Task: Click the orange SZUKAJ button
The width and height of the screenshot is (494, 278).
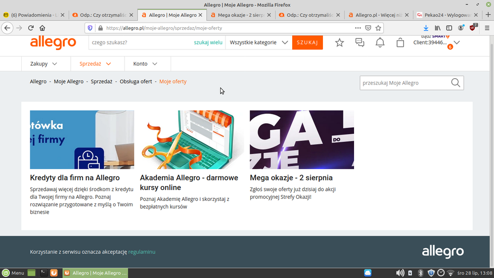Action: [x=308, y=43]
